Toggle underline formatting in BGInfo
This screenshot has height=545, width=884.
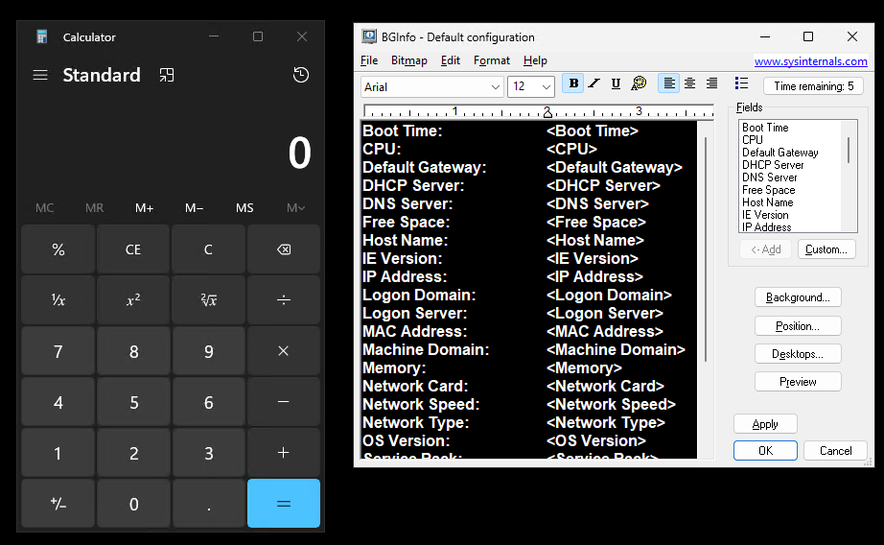pyautogui.click(x=616, y=83)
